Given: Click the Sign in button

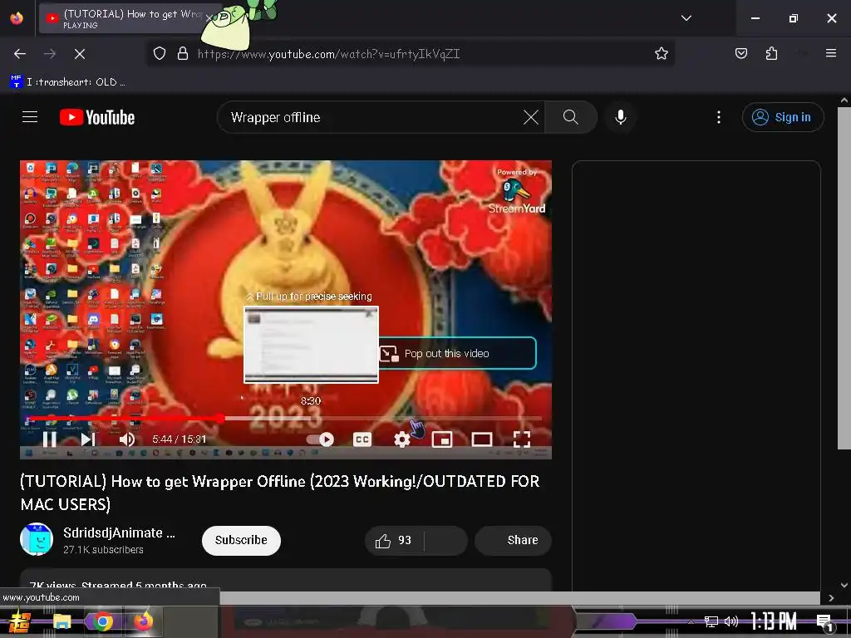Looking at the screenshot, I should tap(783, 117).
